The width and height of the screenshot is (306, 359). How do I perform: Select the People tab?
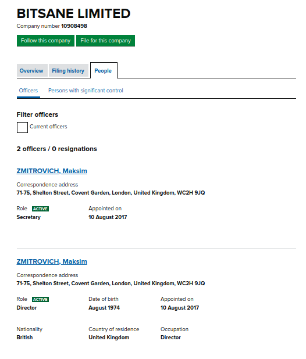click(x=104, y=70)
